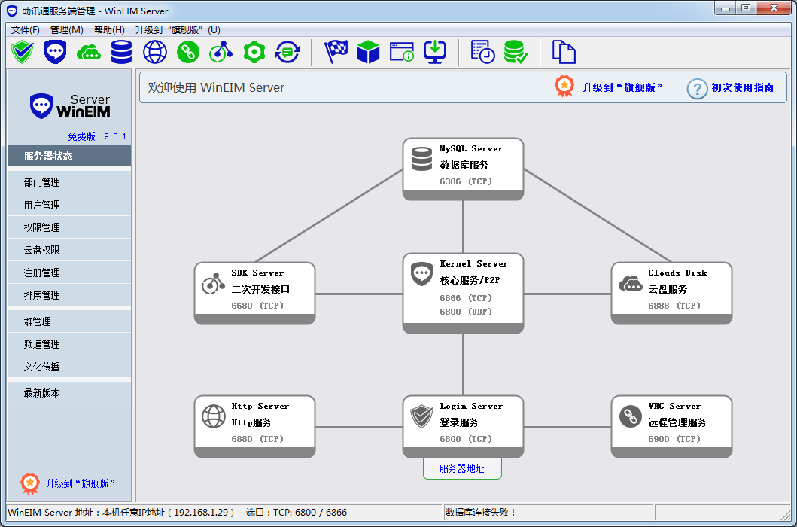Click the window-with-info toolbar icon
Screen dimensions: 797x527
click(x=402, y=52)
